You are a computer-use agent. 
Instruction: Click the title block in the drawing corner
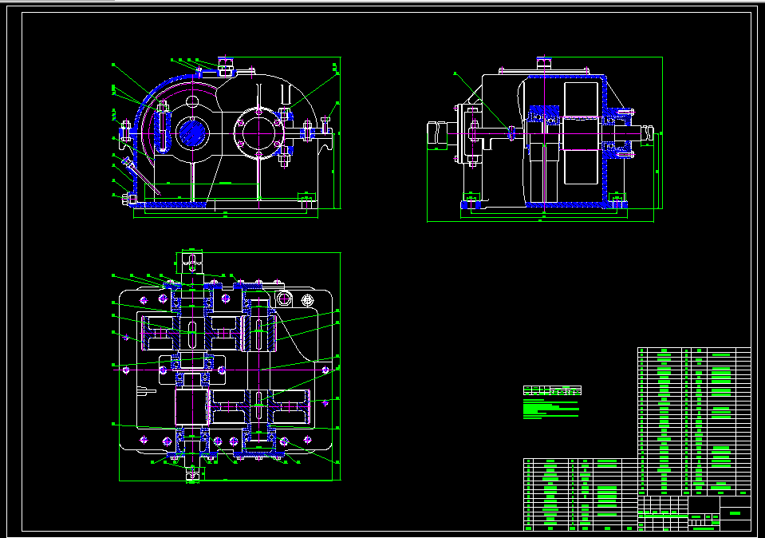pos(694,513)
